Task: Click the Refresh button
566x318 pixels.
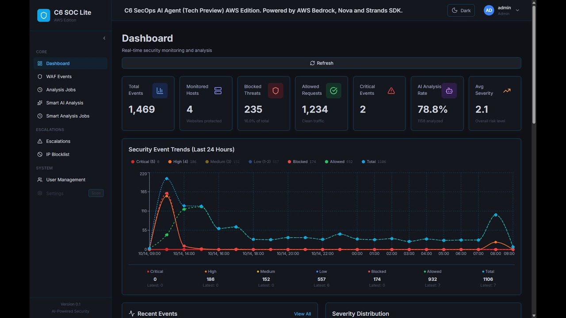Action: point(321,63)
